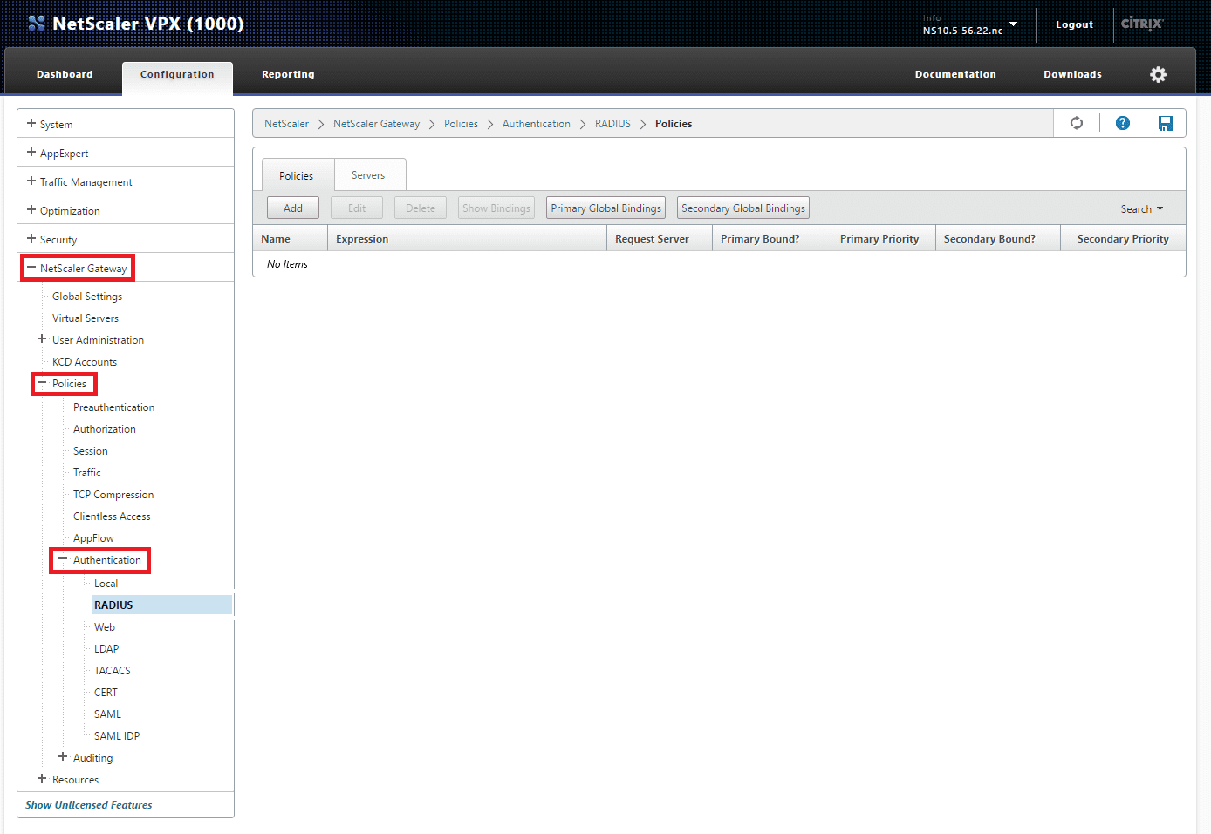This screenshot has height=834, width=1211.
Task: Select the LDAP authentication policy item
Action: (x=106, y=648)
